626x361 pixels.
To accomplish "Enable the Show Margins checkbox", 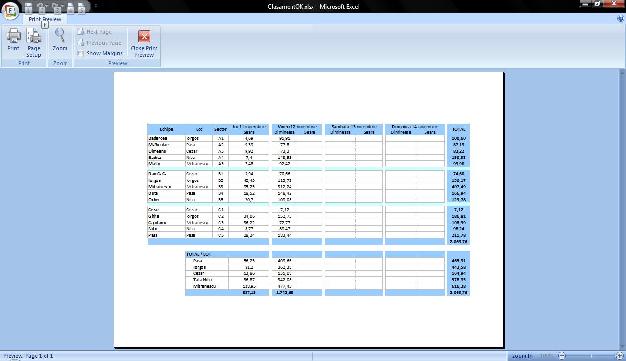I will [81, 53].
